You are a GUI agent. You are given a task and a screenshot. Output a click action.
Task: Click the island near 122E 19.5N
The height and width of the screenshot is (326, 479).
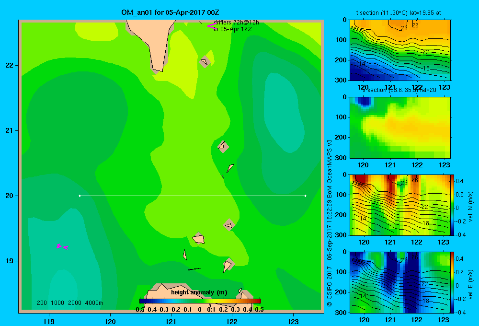(x=229, y=225)
